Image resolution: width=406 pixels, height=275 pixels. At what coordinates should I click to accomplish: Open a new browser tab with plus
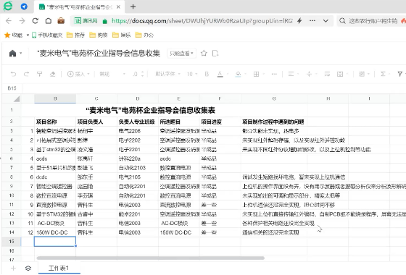[x=133, y=7]
